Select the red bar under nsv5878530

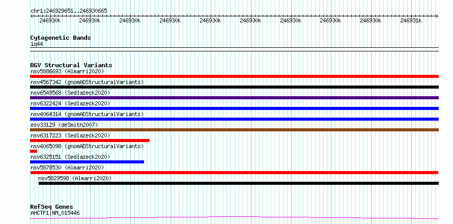pyautogui.click(x=234, y=173)
